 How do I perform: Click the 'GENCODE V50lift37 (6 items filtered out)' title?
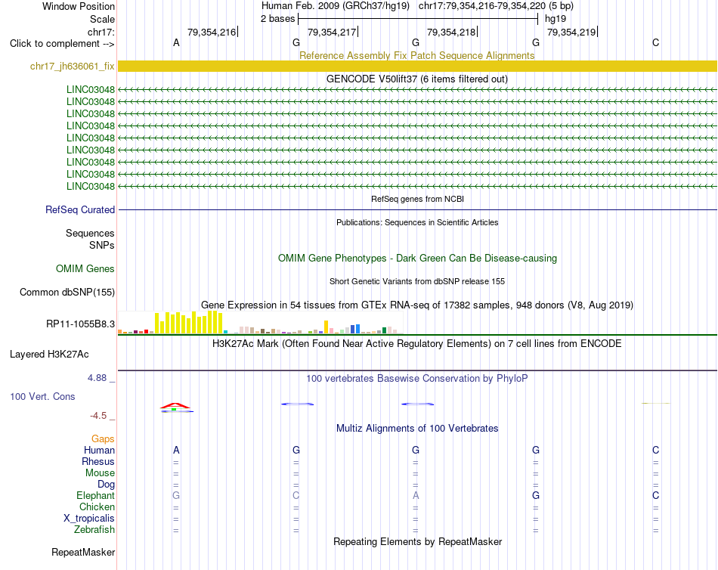coord(416,79)
